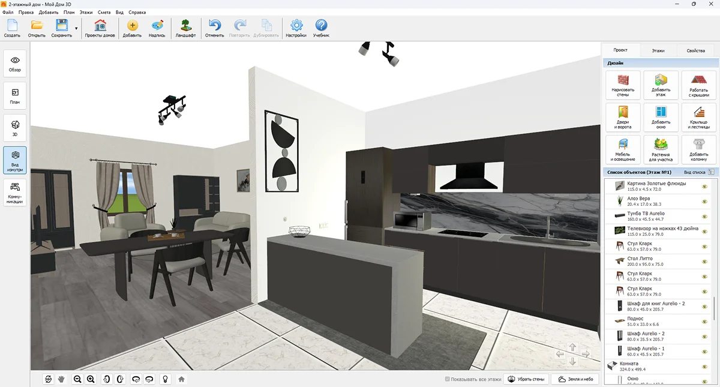The width and height of the screenshot is (720, 387).
Task: Switch to the План view in sidebar
Action: coord(15,96)
